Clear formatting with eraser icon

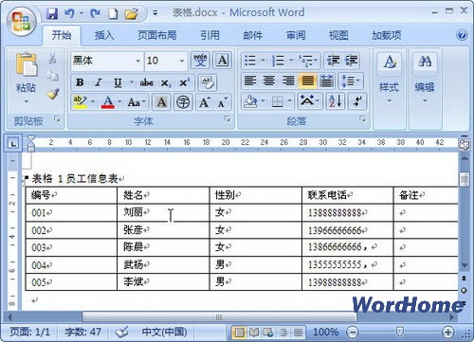coord(208,82)
